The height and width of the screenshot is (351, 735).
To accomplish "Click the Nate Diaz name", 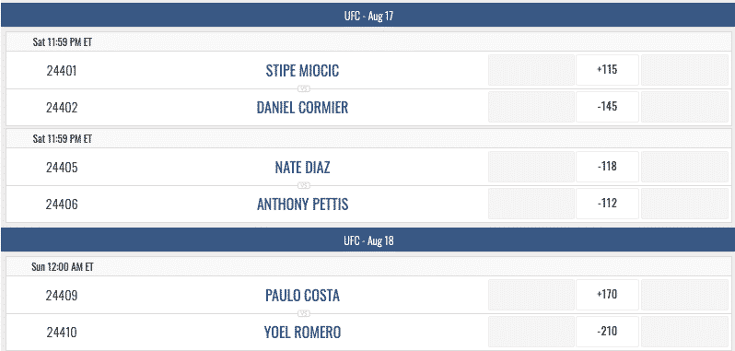I will 302,168.
